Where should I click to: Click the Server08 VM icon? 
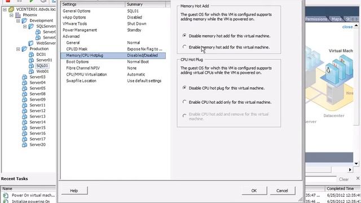coord(24,94)
